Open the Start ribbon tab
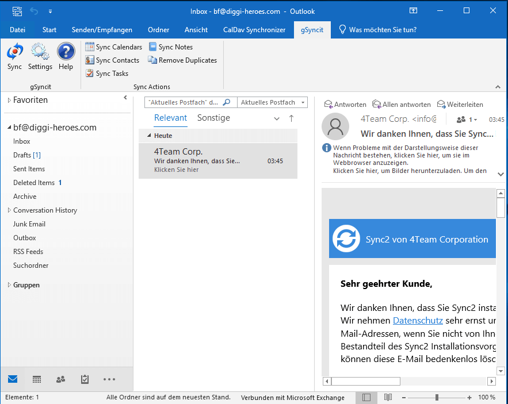The height and width of the screenshot is (404, 508). 49,30
